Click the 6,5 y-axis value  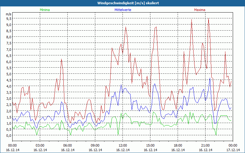coord(9,55)
